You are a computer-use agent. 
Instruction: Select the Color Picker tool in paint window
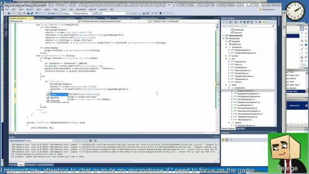306,53
